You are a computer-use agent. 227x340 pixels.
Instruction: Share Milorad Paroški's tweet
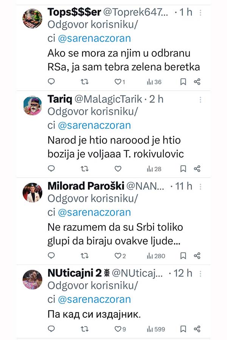(197, 256)
